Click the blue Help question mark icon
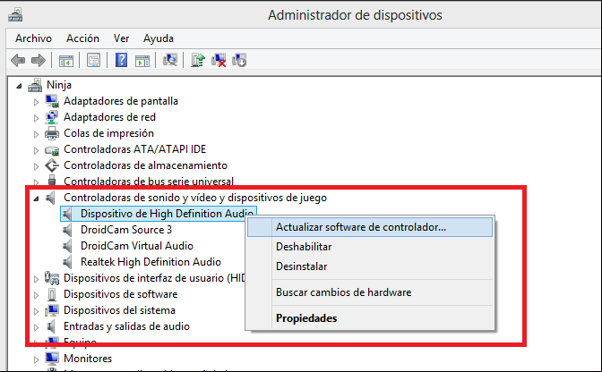Image resolution: width=602 pixels, height=372 pixels. 121,60
